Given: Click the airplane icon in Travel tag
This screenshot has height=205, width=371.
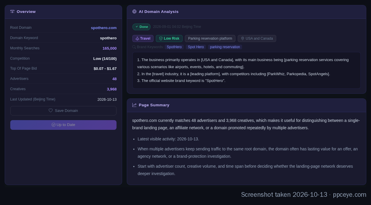Looking at the screenshot, I should [137, 38].
